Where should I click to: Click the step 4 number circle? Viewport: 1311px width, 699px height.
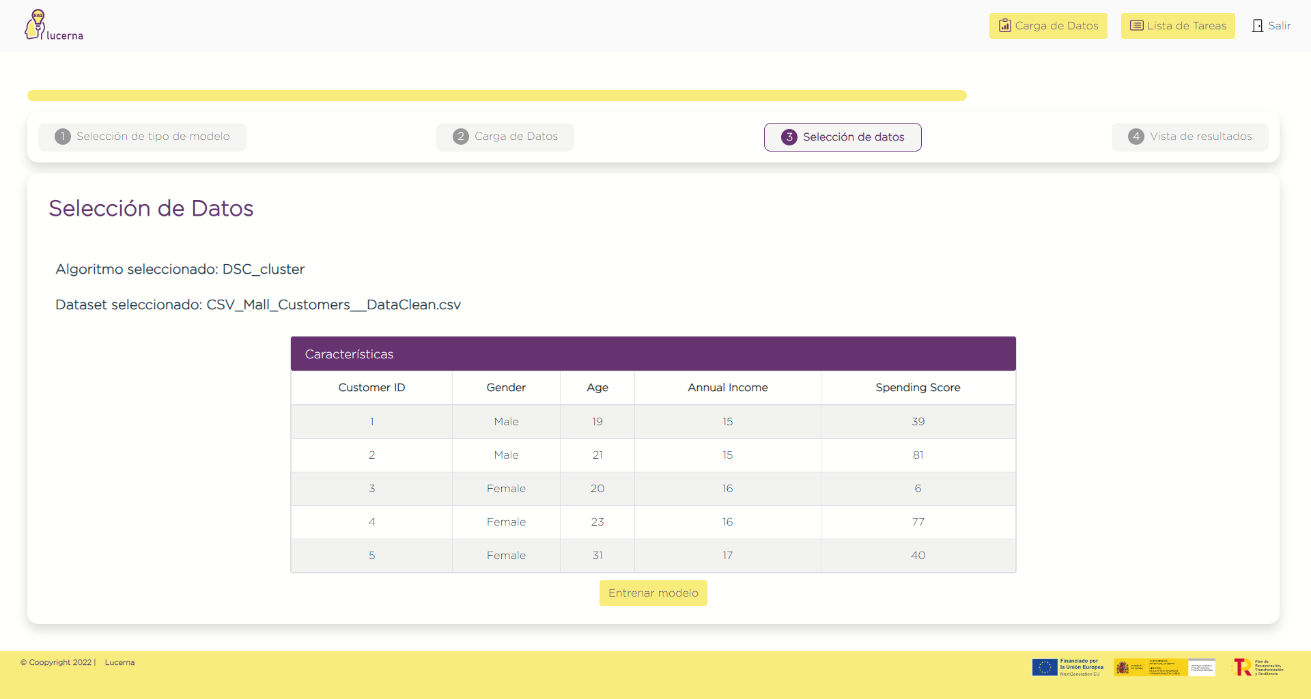[x=1136, y=137]
